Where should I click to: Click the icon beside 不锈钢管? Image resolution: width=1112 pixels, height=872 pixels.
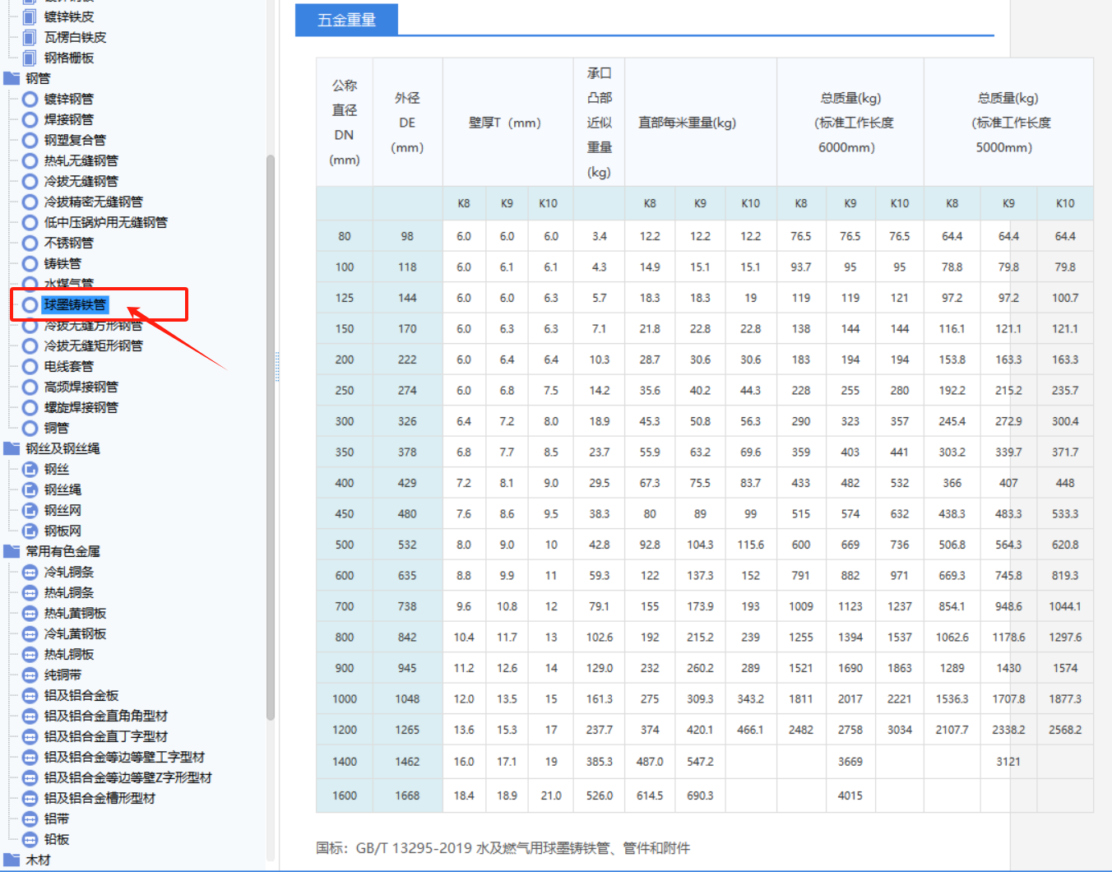[x=30, y=244]
